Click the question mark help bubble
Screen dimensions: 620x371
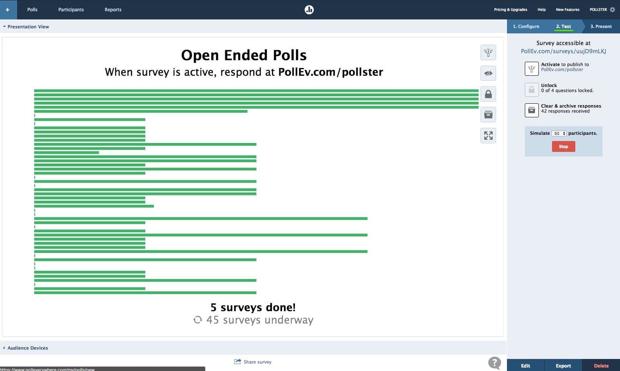494,363
